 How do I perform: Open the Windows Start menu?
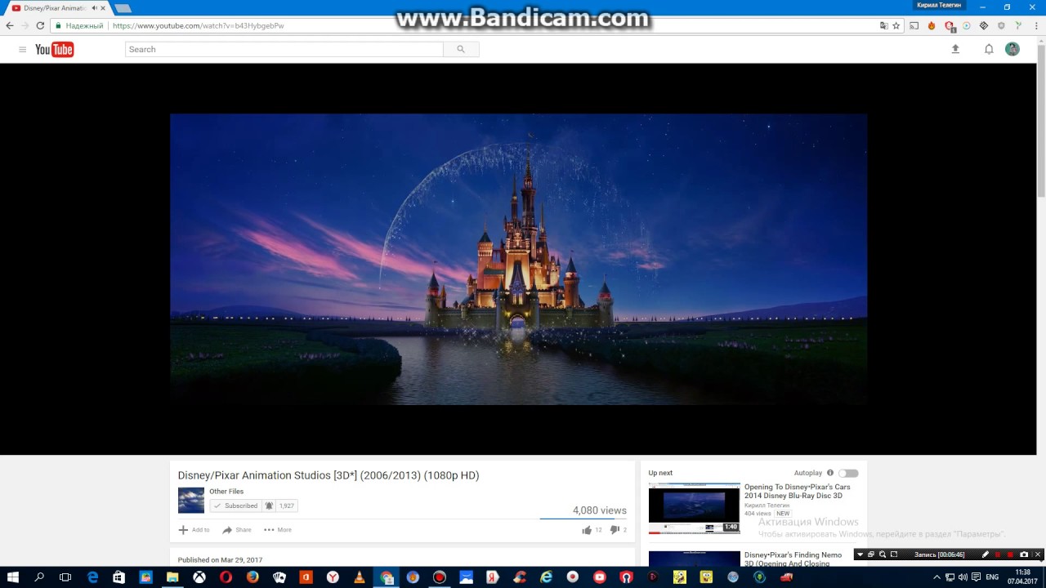(x=13, y=577)
